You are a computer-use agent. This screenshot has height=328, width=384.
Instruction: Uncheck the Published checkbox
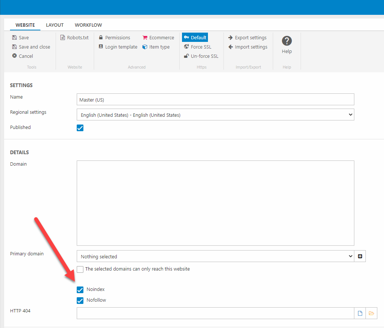click(x=80, y=128)
